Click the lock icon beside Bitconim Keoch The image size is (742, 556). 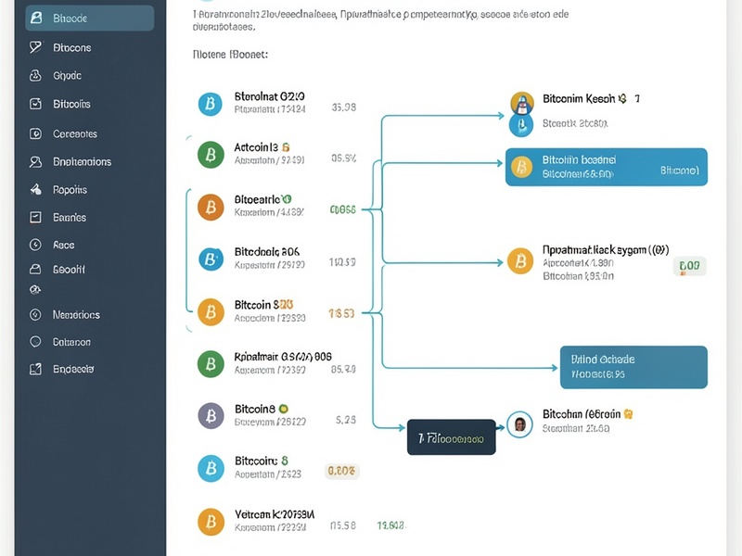tap(522, 104)
